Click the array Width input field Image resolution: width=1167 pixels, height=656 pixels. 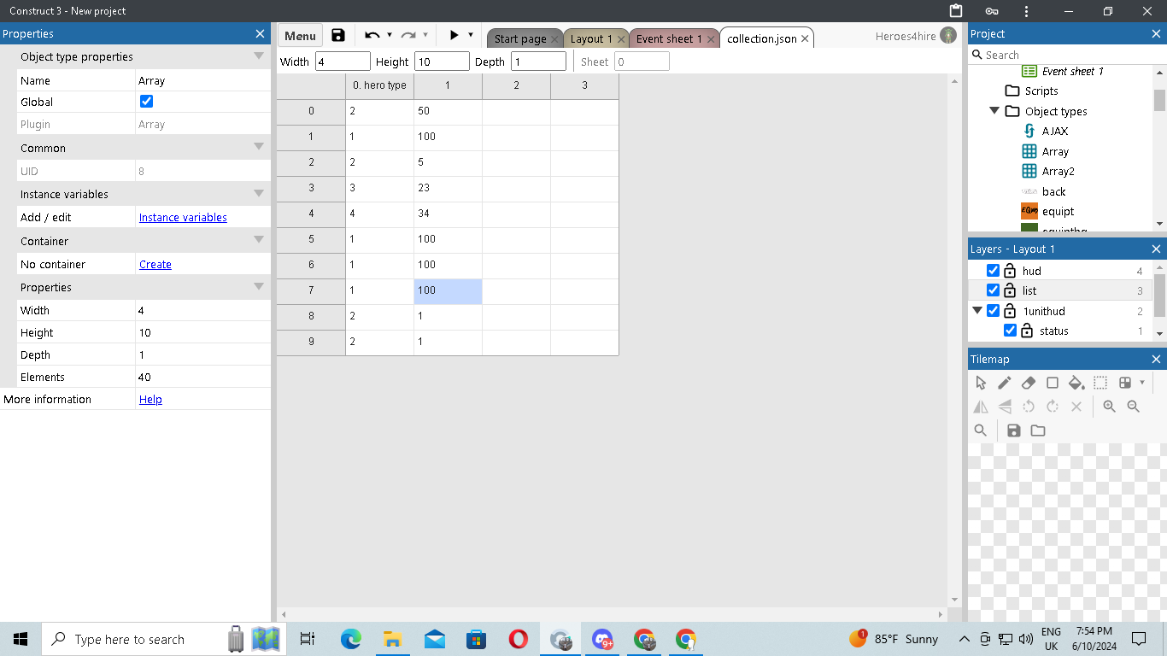coord(342,61)
